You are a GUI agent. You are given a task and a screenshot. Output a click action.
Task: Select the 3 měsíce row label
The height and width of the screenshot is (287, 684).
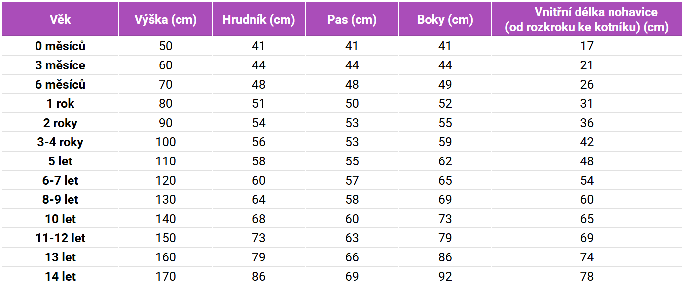pos(60,65)
